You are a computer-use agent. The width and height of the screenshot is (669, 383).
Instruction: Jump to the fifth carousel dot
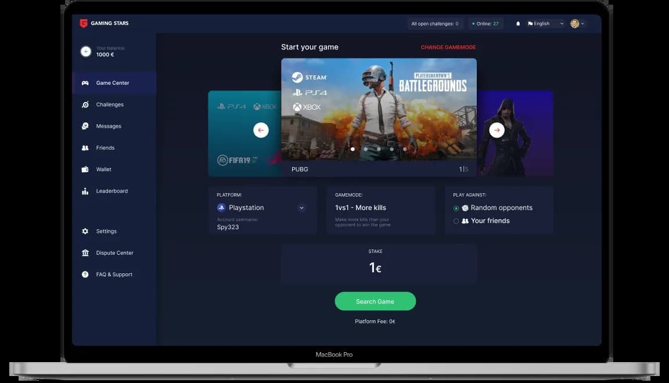[405, 149]
